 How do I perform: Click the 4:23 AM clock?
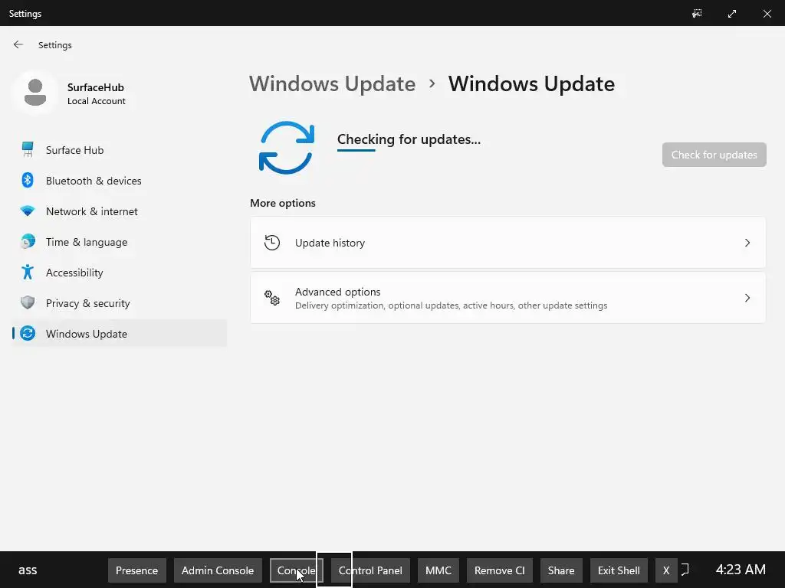pos(741,570)
